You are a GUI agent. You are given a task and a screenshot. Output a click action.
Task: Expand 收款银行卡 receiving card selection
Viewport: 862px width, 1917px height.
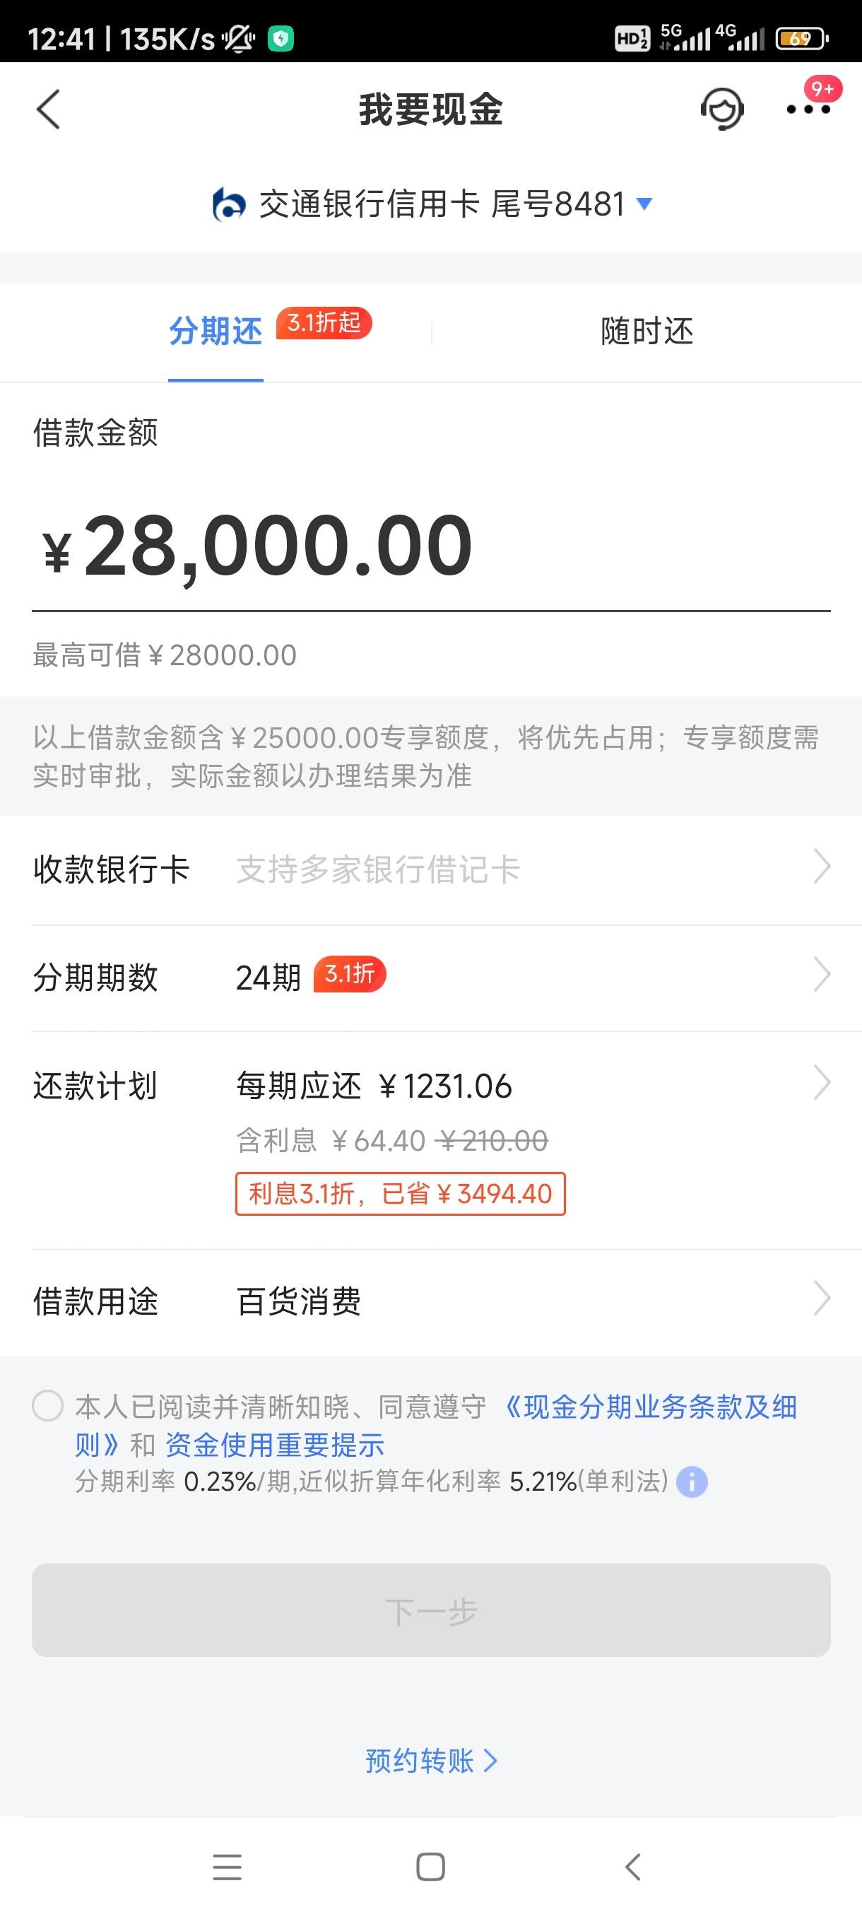(432, 869)
